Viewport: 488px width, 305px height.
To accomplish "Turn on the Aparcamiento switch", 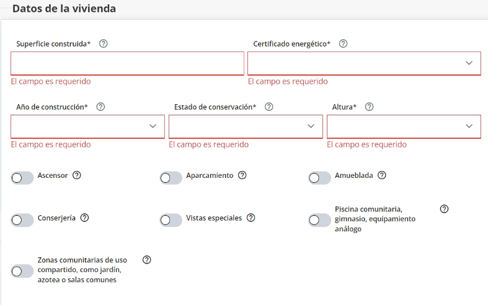I will [x=171, y=178].
